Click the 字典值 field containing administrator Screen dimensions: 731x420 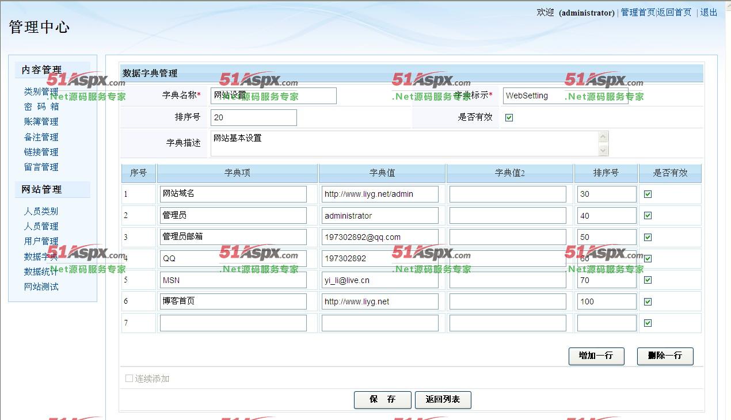380,216
